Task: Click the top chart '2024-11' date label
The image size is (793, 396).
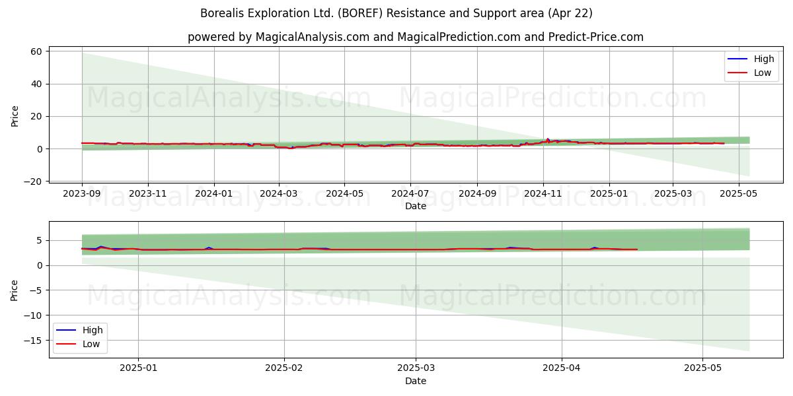Action: tap(543, 195)
